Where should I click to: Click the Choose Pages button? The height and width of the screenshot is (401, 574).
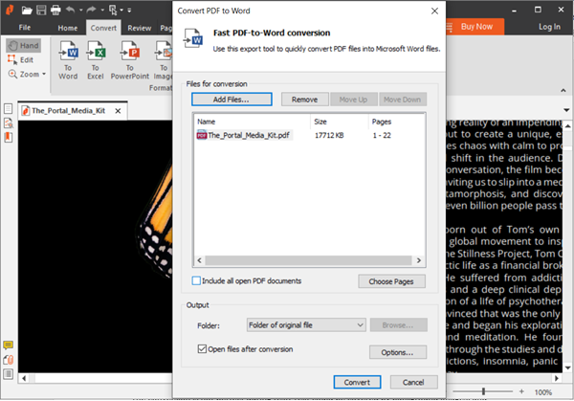391,281
